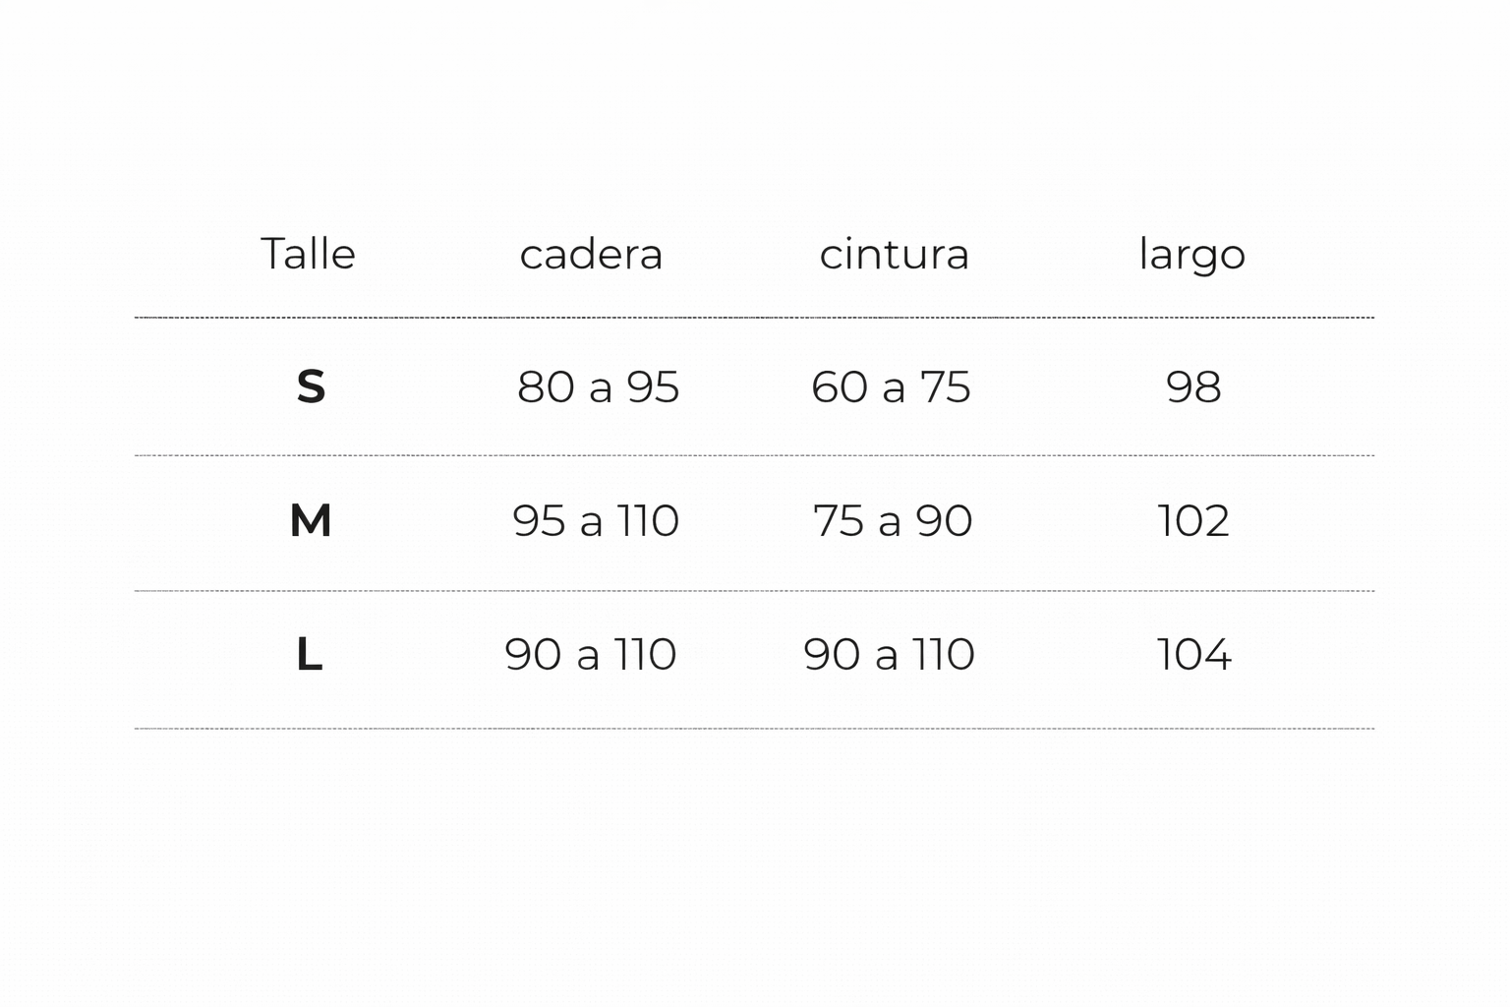Image resolution: width=1510 pixels, height=1007 pixels.
Task: Select the L row cintura value '90 a 110'
Action: click(x=889, y=654)
